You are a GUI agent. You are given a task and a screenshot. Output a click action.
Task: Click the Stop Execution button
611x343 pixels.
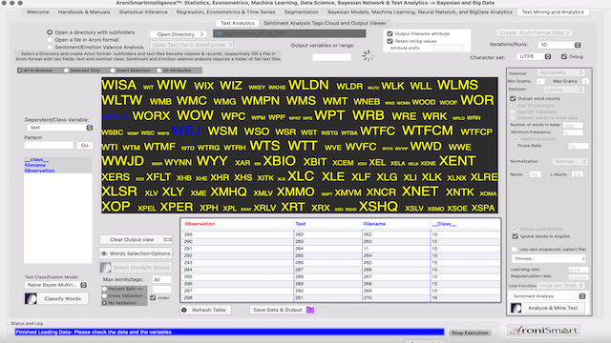tap(470, 333)
